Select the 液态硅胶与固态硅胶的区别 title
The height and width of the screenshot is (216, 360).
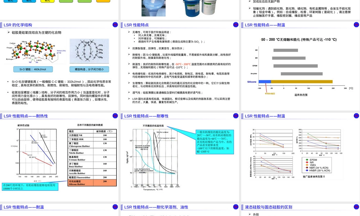(x=269, y=207)
